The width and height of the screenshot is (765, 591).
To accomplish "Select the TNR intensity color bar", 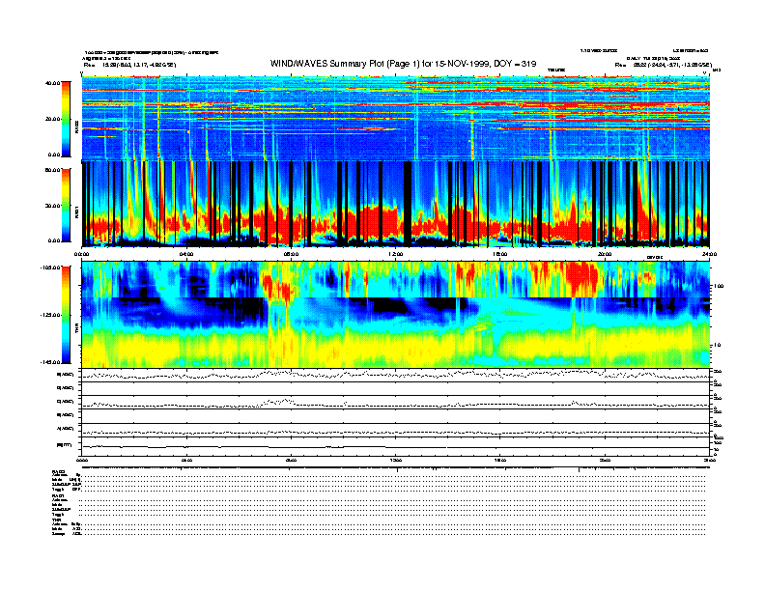I will click(66, 315).
